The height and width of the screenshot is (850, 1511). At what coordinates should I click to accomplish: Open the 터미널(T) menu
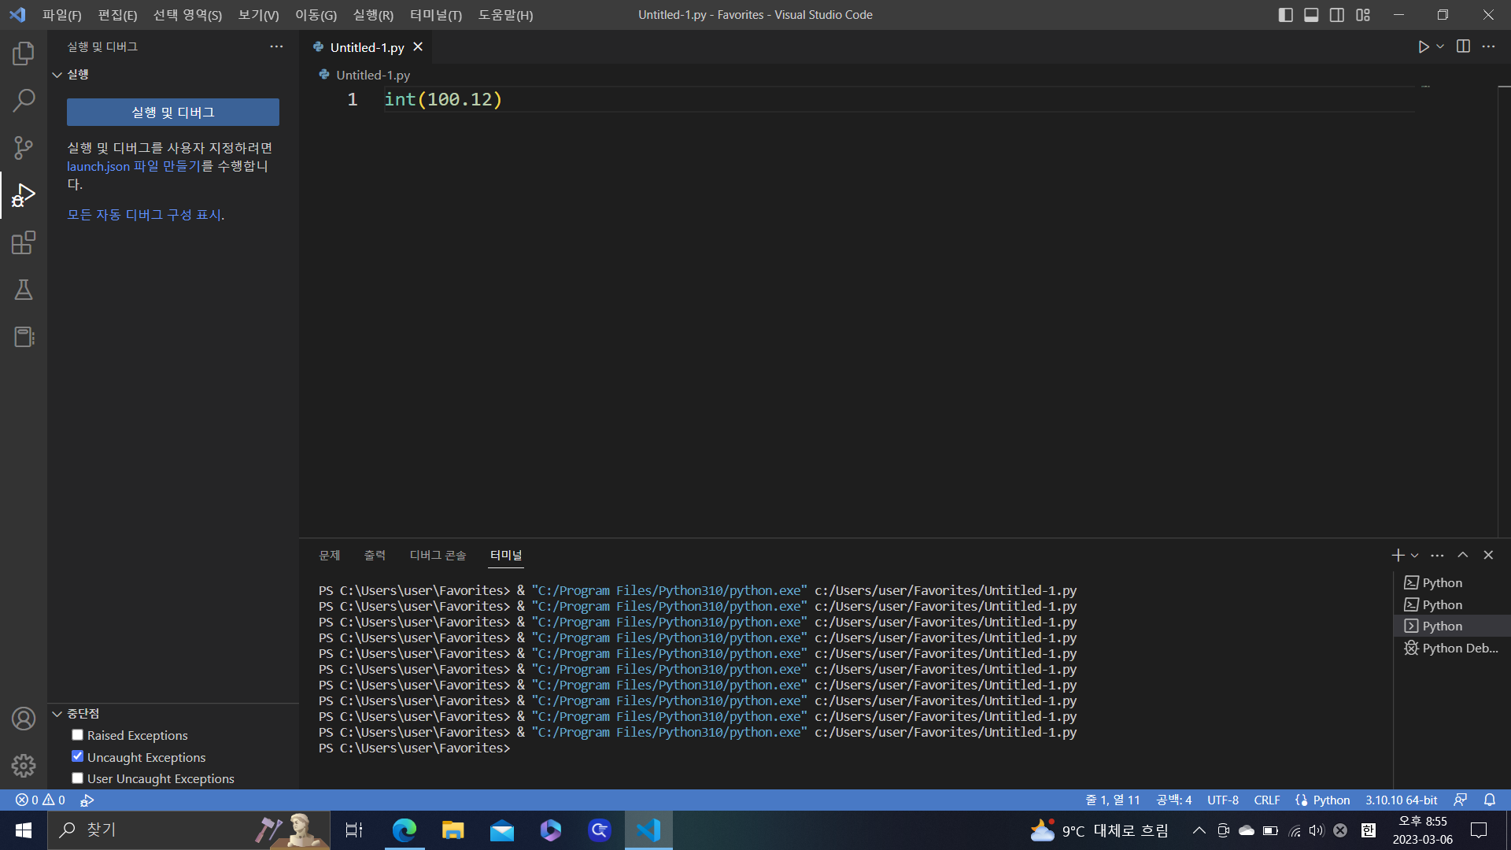click(435, 15)
